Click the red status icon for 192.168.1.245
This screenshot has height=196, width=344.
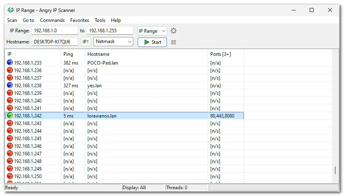click(10, 138)
